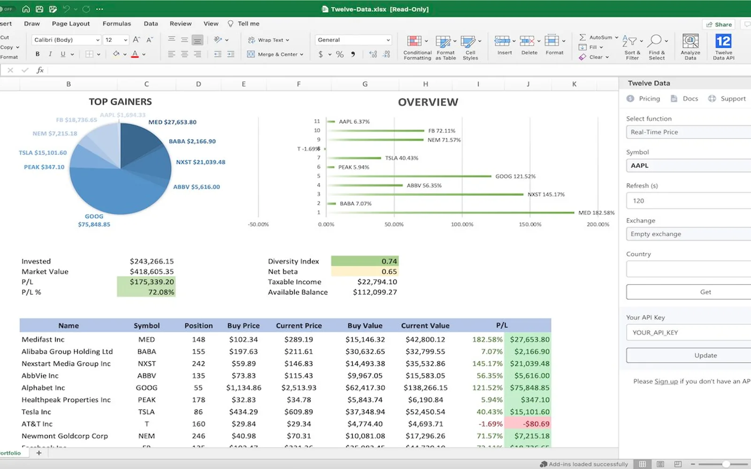Open Cell Styles gallery icon
Viewport: 751px width, 469px height.
point(467,41)
